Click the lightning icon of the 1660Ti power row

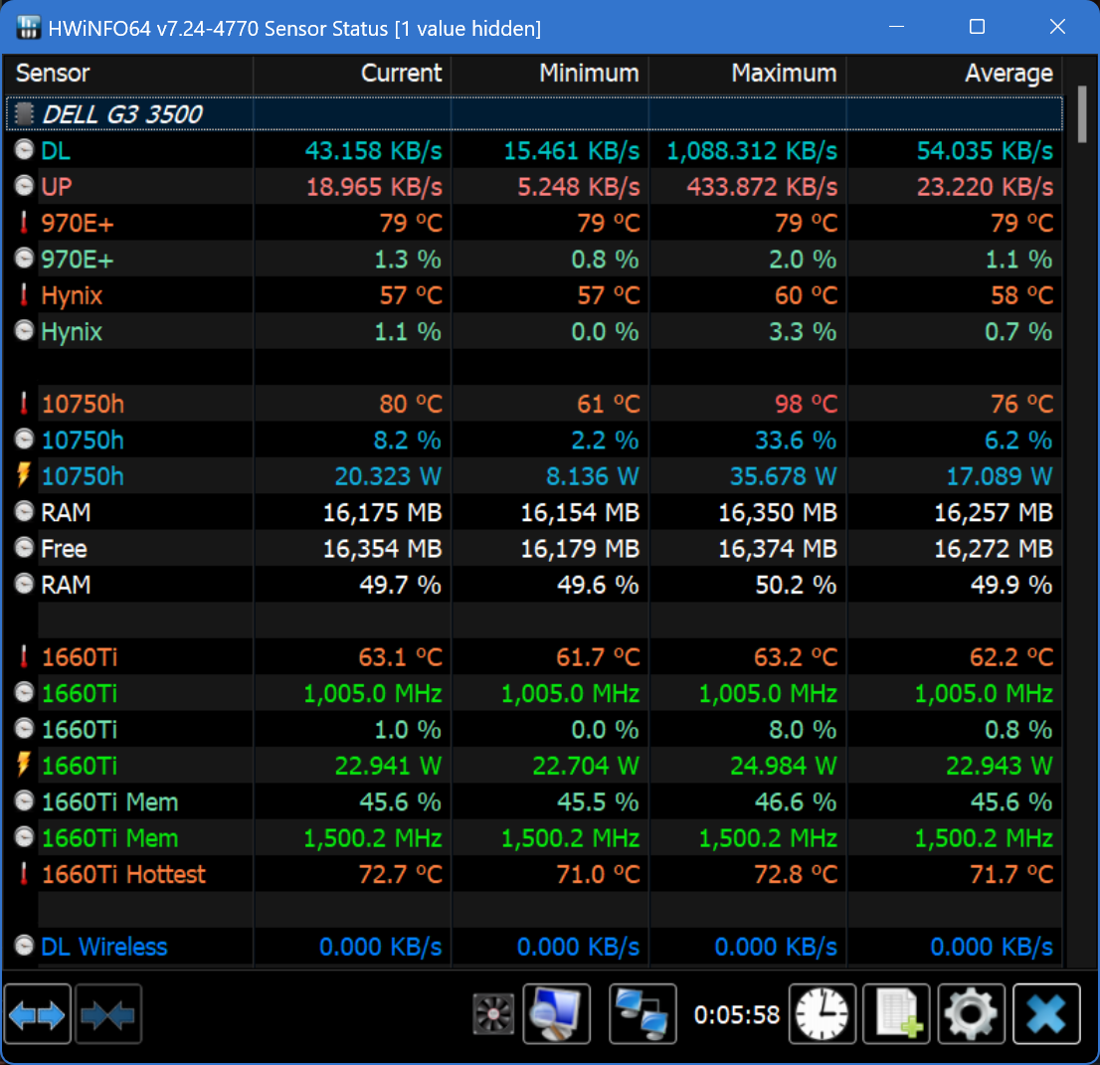click(x=24, y=765)
